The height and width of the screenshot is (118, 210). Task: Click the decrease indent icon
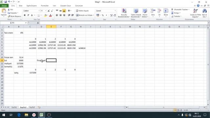tap(69, 15)
